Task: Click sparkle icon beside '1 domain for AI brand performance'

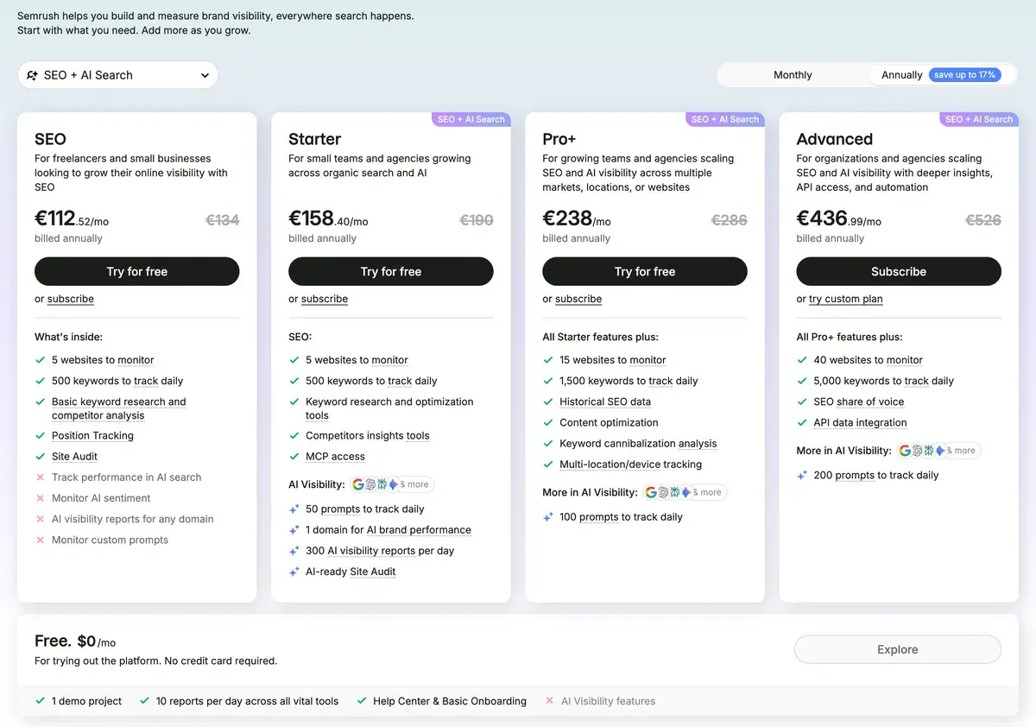Action: click(294, 530)
